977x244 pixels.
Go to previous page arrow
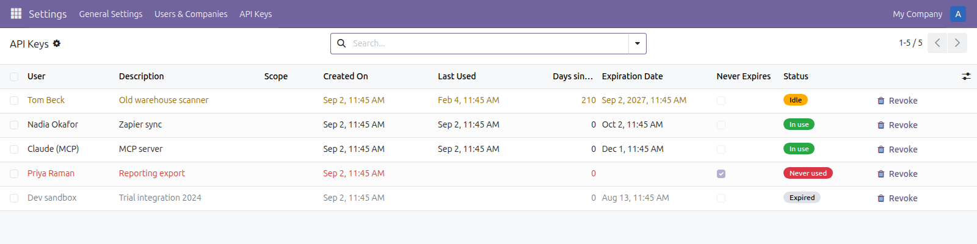point(937,43)
